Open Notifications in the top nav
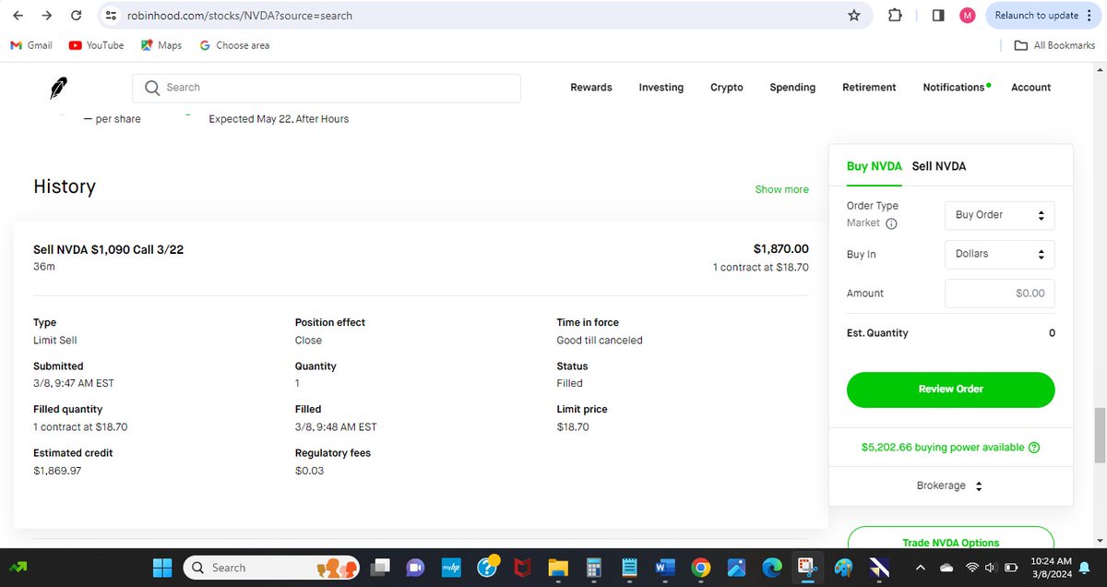This screenshot has width=1107, height=587. [956, 88]
